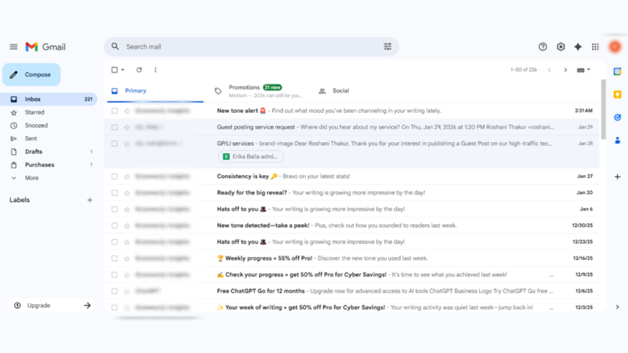The image size is (628, 353).
Task: Star the Ready for the big reveal email
Action: click(x=127, y=193)
